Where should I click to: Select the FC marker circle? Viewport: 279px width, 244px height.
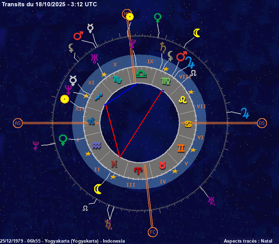point(152,232)
